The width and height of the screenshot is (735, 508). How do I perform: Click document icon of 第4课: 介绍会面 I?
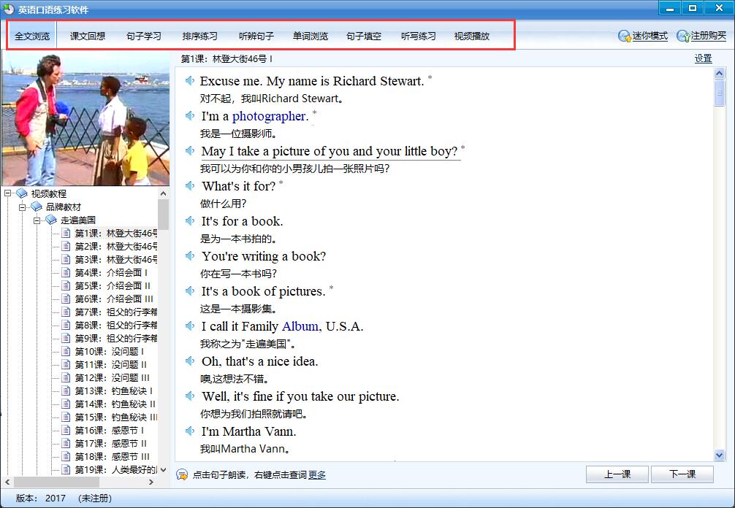click(x=66, y=272)
